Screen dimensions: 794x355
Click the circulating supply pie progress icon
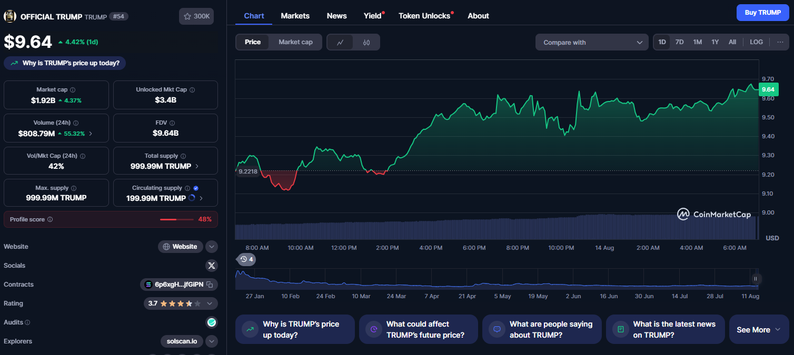click(192, 198)
